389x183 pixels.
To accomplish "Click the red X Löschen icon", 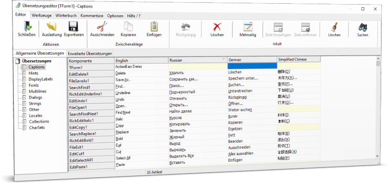I will pos(217,26).
